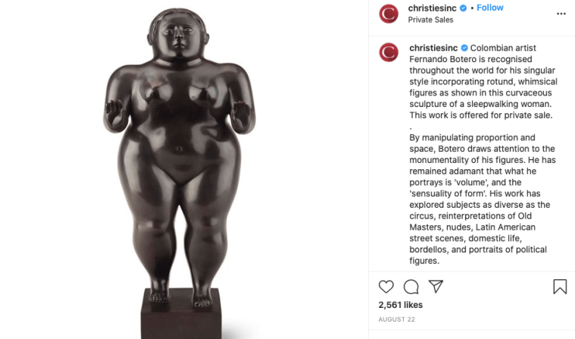The width and height of the screenshot is (575, 339).
Task: Open comments via the speech bubble icon
Action: point(411,287)
